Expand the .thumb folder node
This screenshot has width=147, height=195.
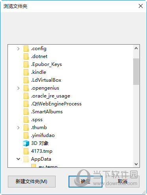pyautogui.click(x=19, y=127)
